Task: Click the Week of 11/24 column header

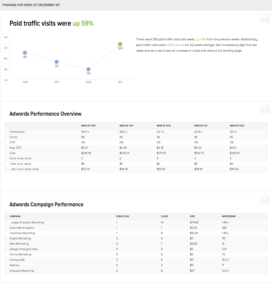Action: pos(88,126)
